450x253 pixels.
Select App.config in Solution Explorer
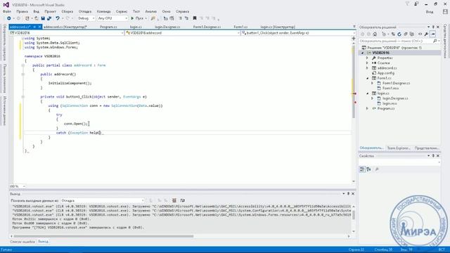(x=386, y=73)
